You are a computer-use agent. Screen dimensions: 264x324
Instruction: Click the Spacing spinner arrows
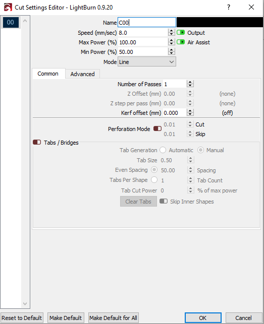(x=190, y=170)
